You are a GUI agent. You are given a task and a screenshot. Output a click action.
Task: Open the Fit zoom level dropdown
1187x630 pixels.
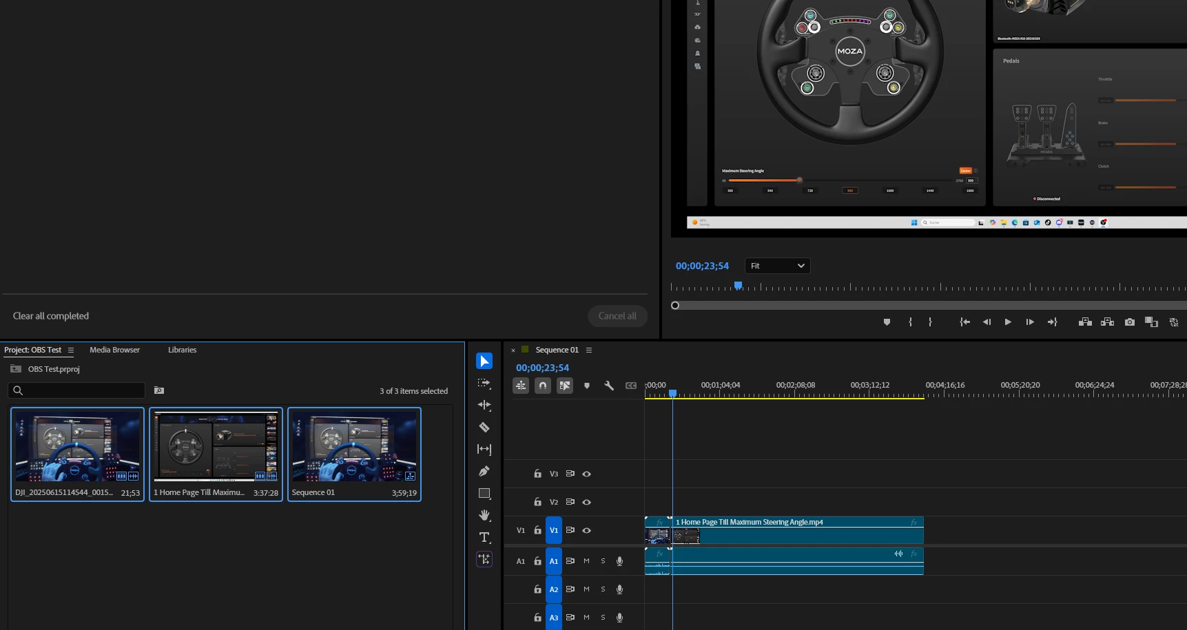777,266
